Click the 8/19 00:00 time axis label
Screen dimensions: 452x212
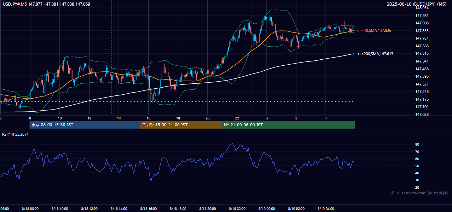(267, 208)
